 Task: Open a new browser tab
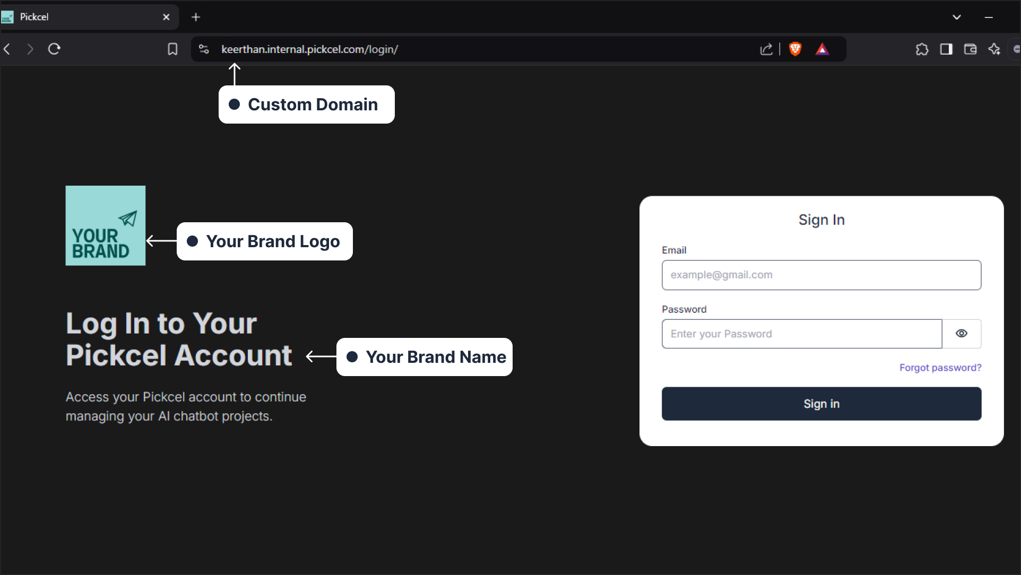coord(196,17)
